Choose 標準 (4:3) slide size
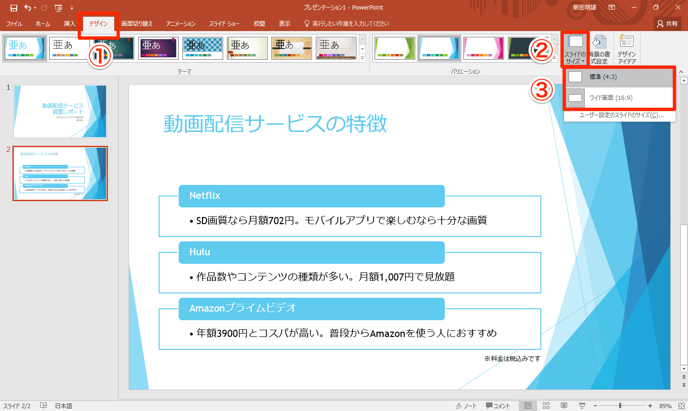Screen dimensions: 688x411 pyautogui.click(x=620, y=77)
